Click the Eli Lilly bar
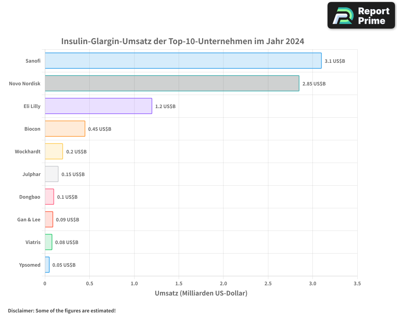This screenshot has width=397, height=318. coord(98,106)
